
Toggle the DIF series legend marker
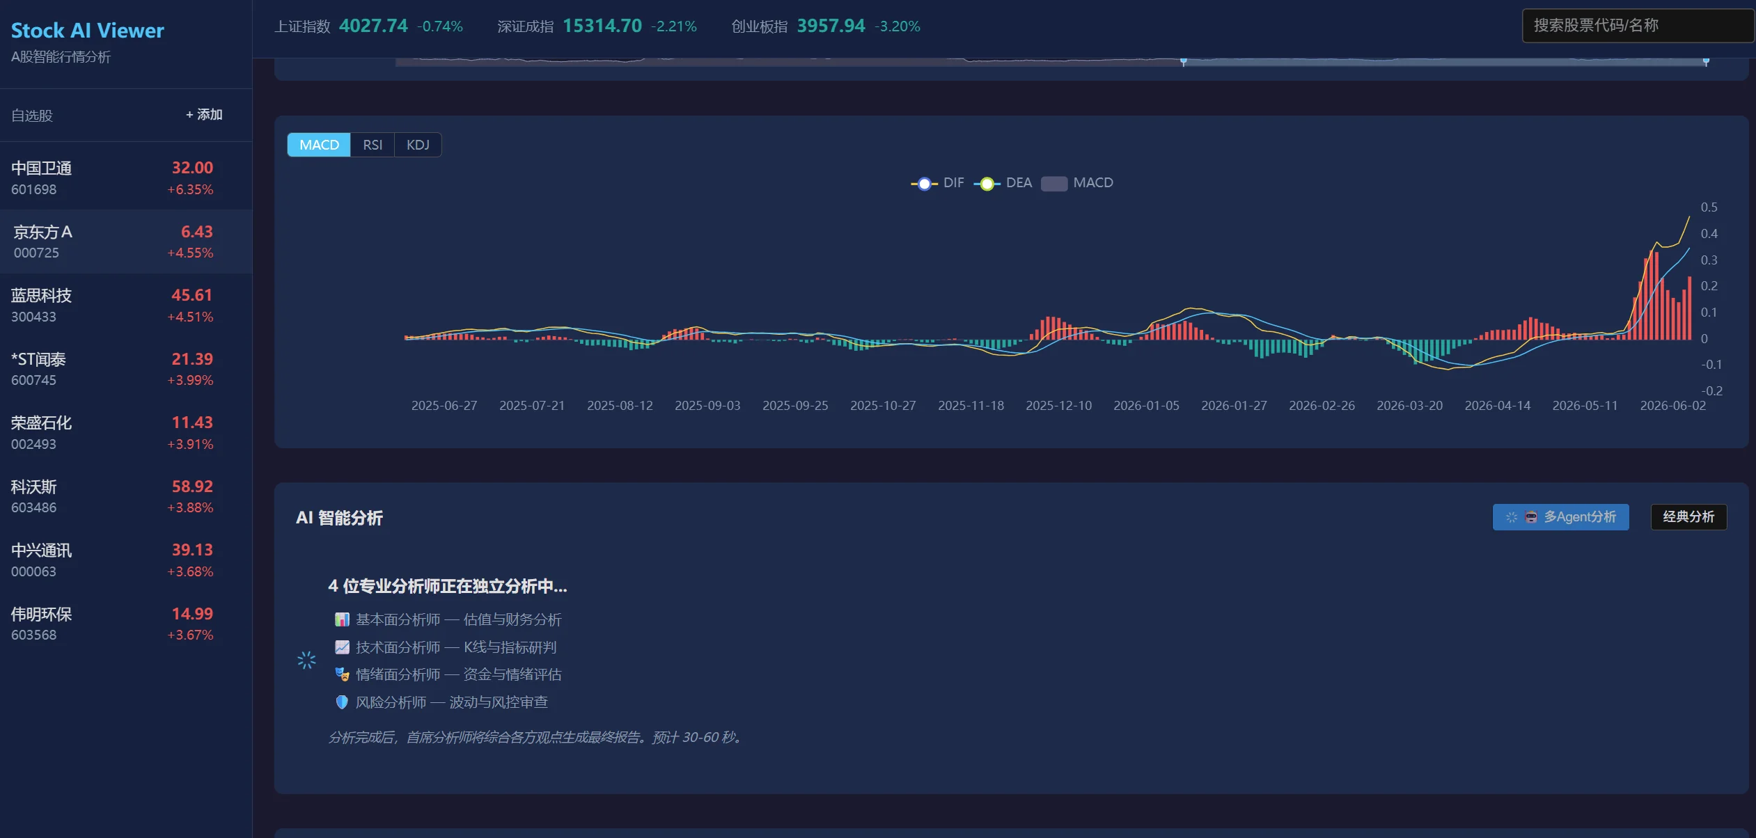tap(924, 184)
